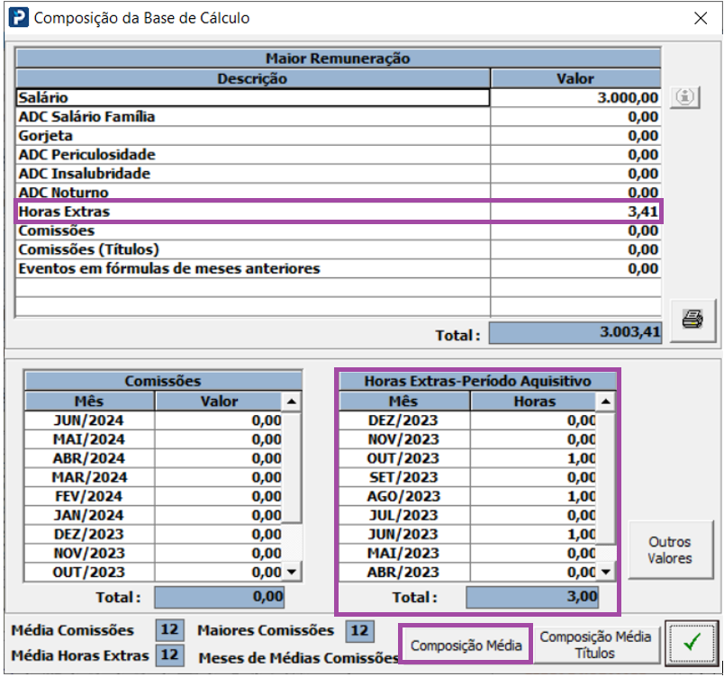Click Horas Extras-Período Aquisitivo table title
724x677 pixels.
(x=477, y=381)
